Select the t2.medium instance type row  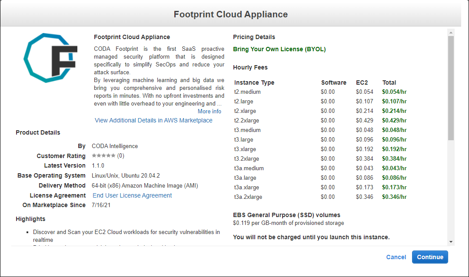point(320,92)
